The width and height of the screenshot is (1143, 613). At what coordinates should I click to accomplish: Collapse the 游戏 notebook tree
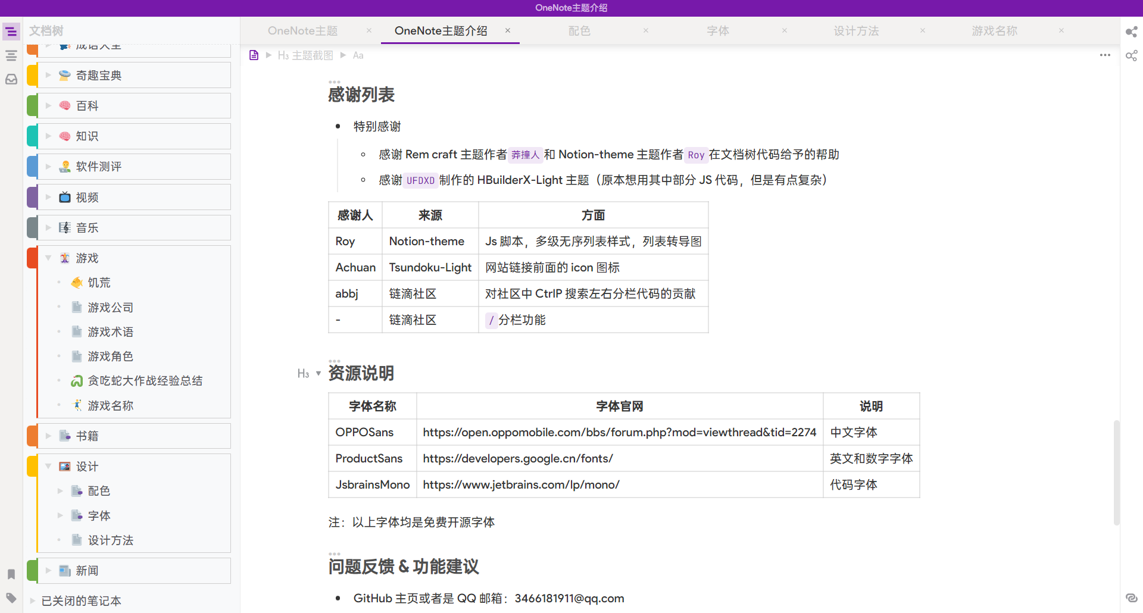[48, 258]
